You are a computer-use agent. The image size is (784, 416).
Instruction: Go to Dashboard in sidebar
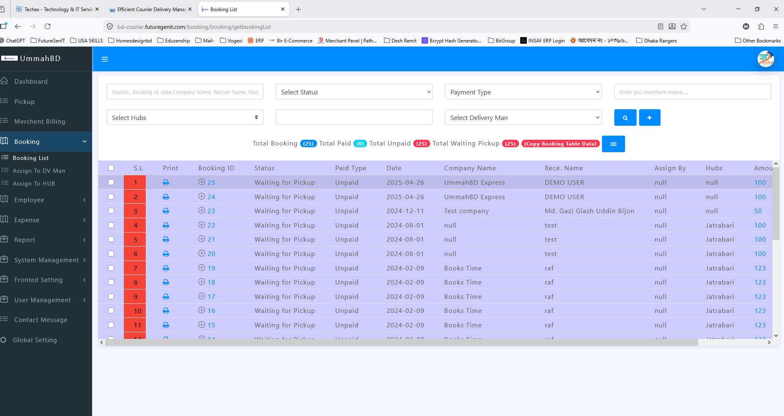[x=46, y=81]
